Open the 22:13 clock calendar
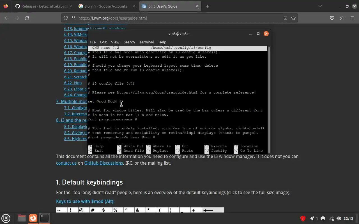The height and width of the screenshot is (224, 359). [348, 218]
